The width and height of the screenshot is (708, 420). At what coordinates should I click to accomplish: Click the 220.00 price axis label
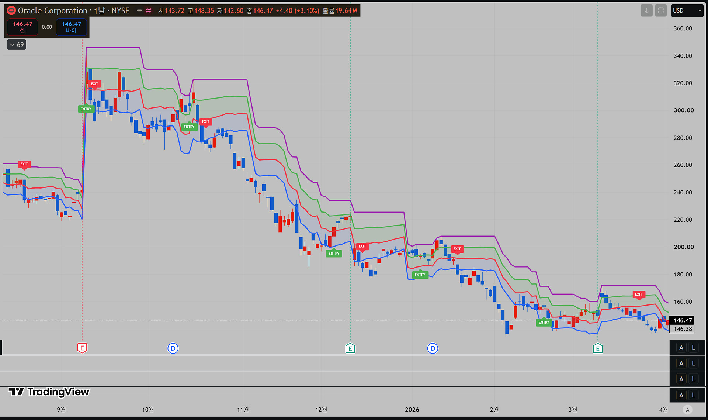click(x=683, y=220)
